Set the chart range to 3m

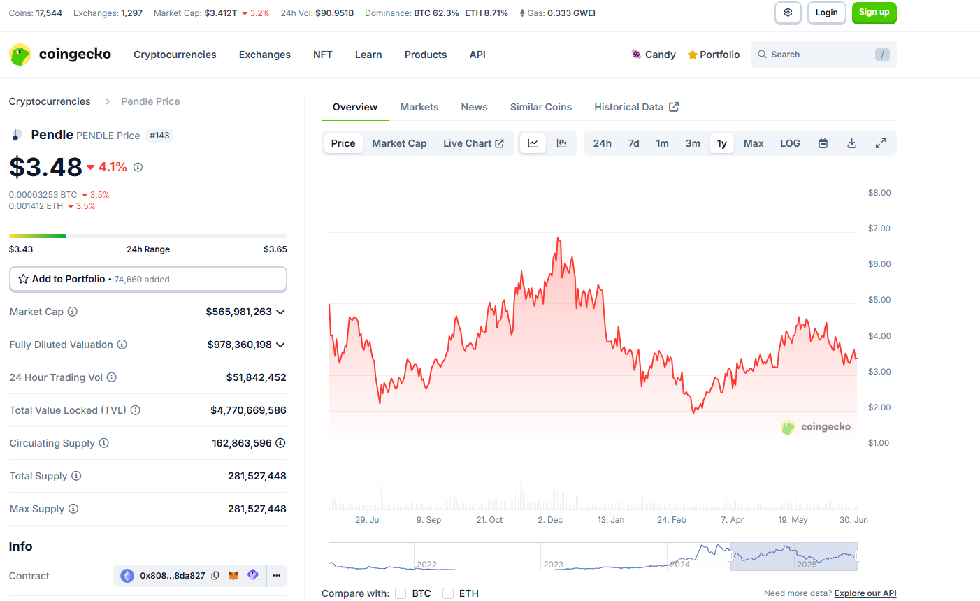(693, 143)
